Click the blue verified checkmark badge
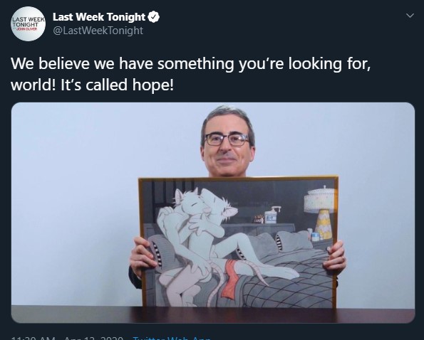Viewport: 424px width, 340px height. click(x=154, y=17)
